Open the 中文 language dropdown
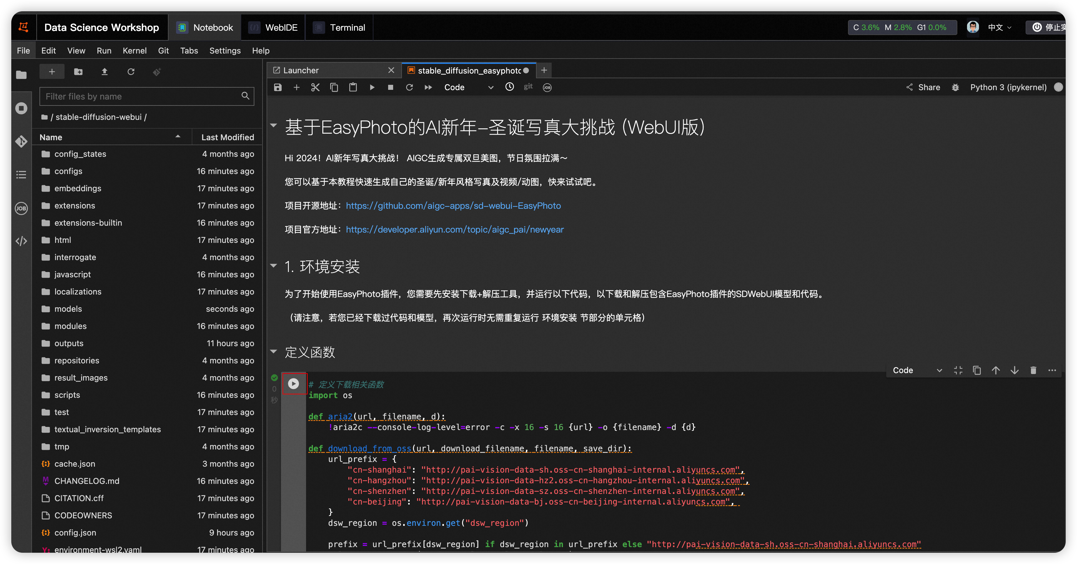The height and width of the screenshot is (564, 1077). (999, 28)
